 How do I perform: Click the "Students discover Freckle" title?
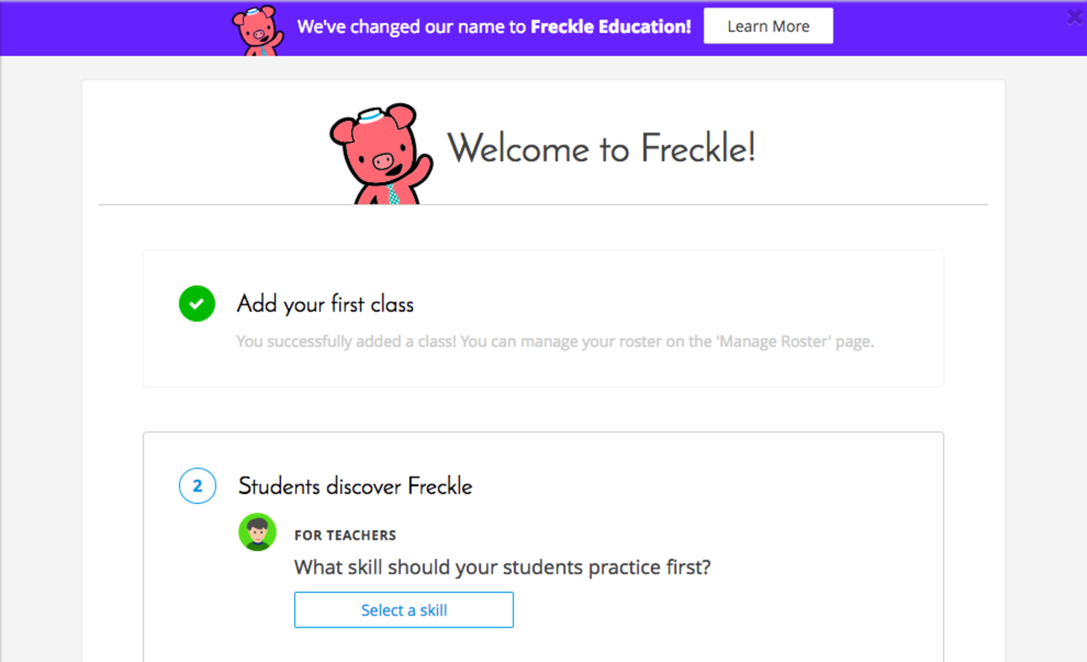click(x=355, y=486)
